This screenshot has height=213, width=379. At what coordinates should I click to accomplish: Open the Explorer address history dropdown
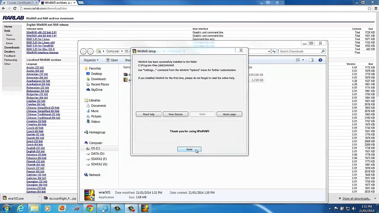point(269,51)
